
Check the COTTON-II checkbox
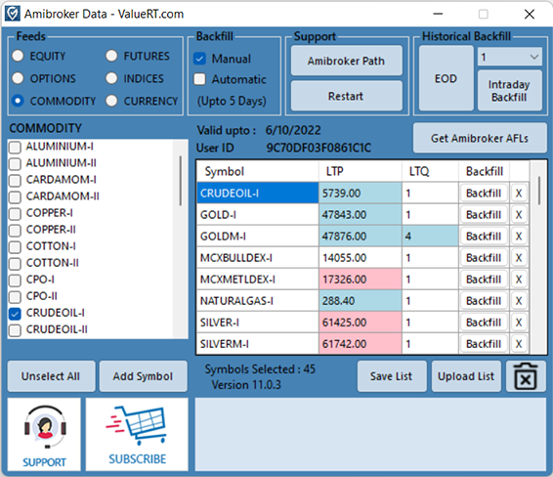15,263
